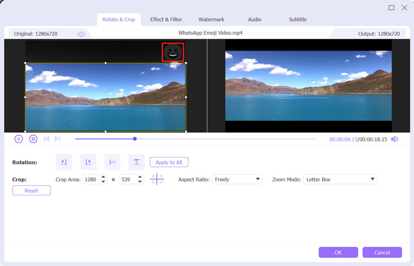Rotate video 90 degrees left
Image resolution: width=414 pixels, height=266 pixels.
click(64, 162)
